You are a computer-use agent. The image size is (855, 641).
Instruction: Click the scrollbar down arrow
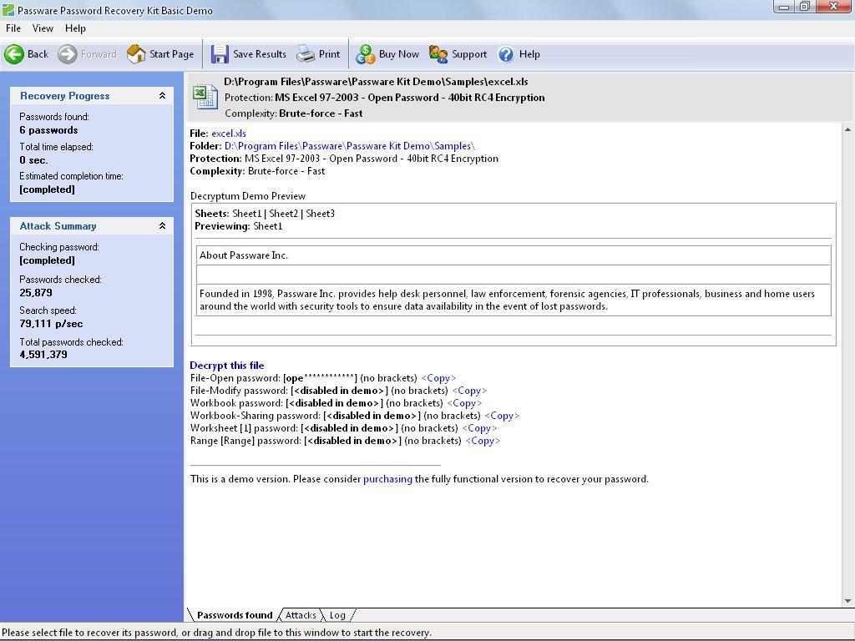click(x=847, y=601)
